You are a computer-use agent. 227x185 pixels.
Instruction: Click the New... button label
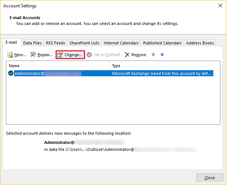pyautogui.click(x=20, y=55)
